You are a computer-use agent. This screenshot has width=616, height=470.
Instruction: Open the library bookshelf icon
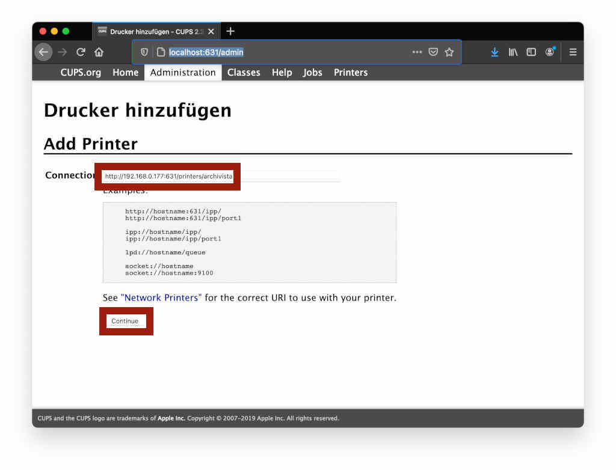click(x=513, y=52)
